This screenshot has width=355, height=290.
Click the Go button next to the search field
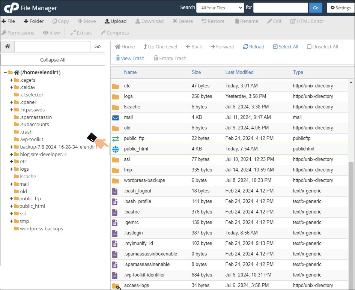[316, 8]
